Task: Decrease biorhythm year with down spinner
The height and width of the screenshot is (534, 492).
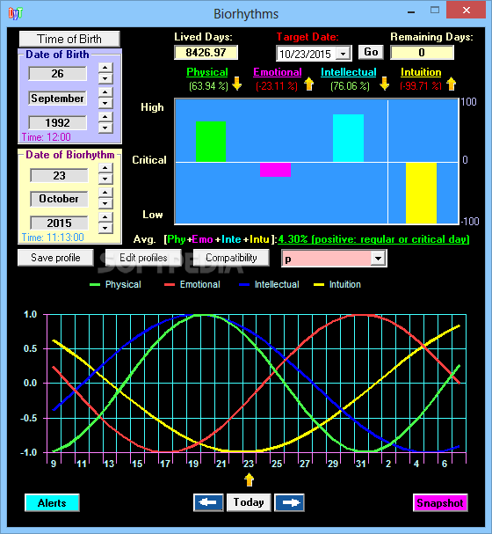Action: 105,229
